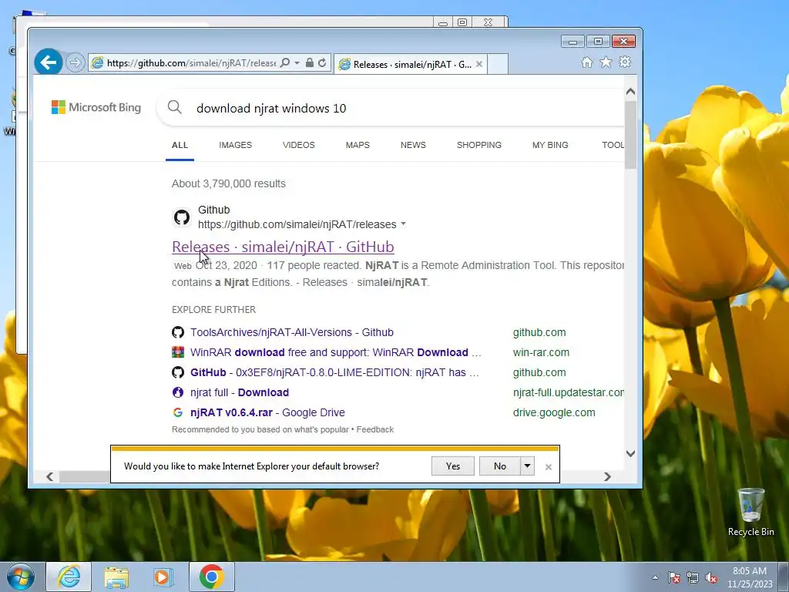Click the vertical scrollbar thumb
Image resolution: width=789 pixels, height=592 pixels.
coord(630,134)
